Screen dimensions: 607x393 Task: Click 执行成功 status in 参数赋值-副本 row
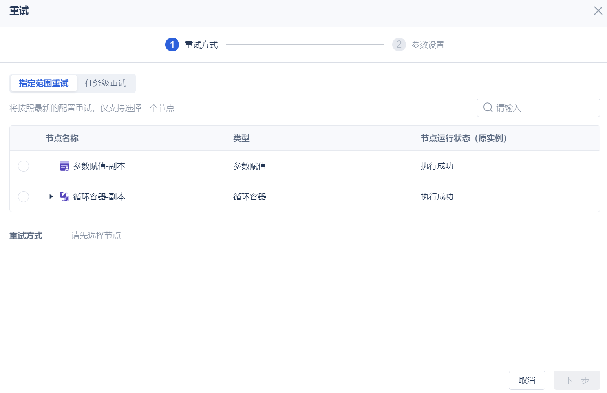[x=437, y=166]
